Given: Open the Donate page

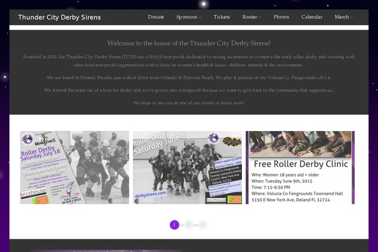Looking at the screenshot, I should (x=156, y=17).
